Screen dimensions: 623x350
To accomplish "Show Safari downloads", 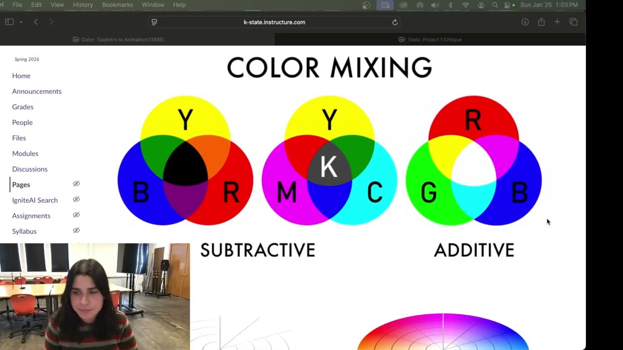I will (x=525, y=22).
